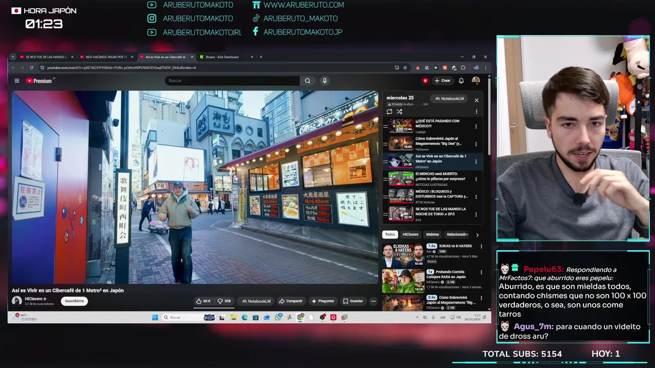
Task: Open NotebookLM button in playlist header
Action: (x=449, y=99)
